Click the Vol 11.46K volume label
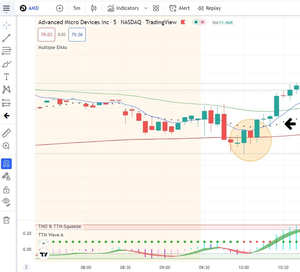 click(x=222, y=23)
